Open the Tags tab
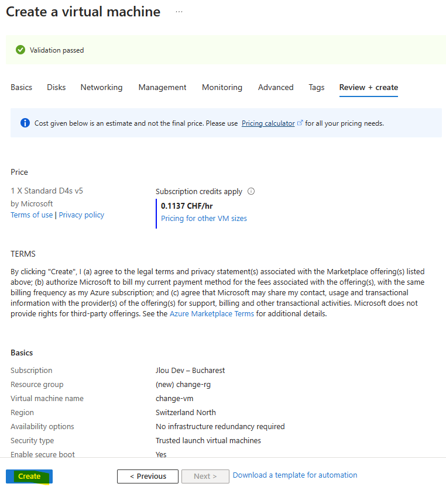 click(x=316, y=87)
